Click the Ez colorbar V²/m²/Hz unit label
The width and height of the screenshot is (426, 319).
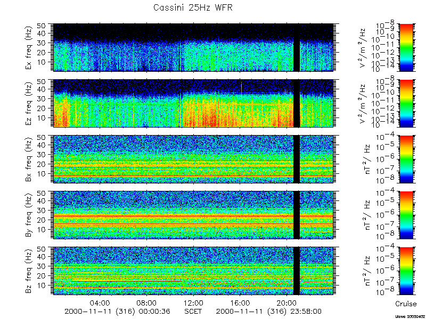coord(363,103)
